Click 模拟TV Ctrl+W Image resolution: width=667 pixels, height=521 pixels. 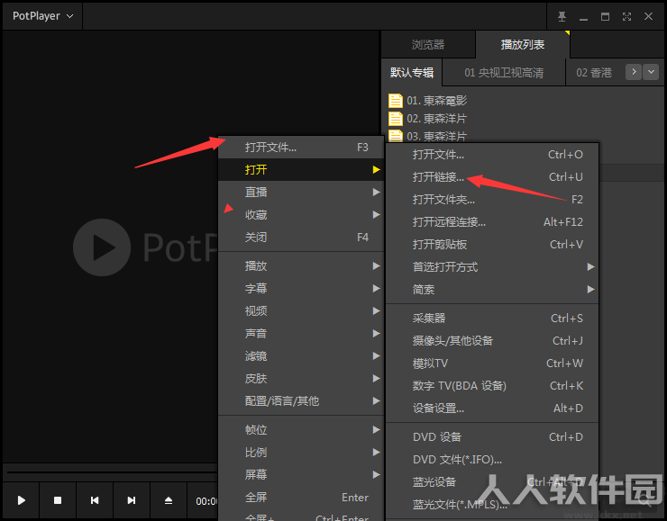coord(492,363)
